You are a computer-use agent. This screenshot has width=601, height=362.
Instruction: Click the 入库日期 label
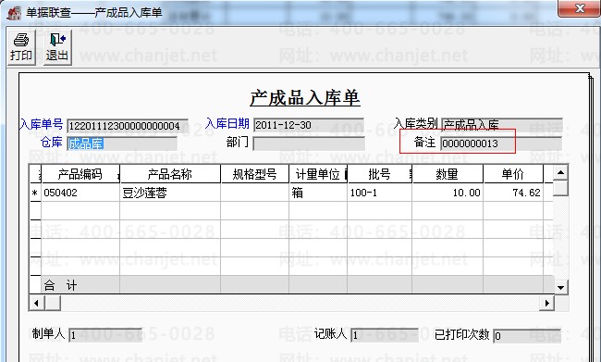pos(227,123)
